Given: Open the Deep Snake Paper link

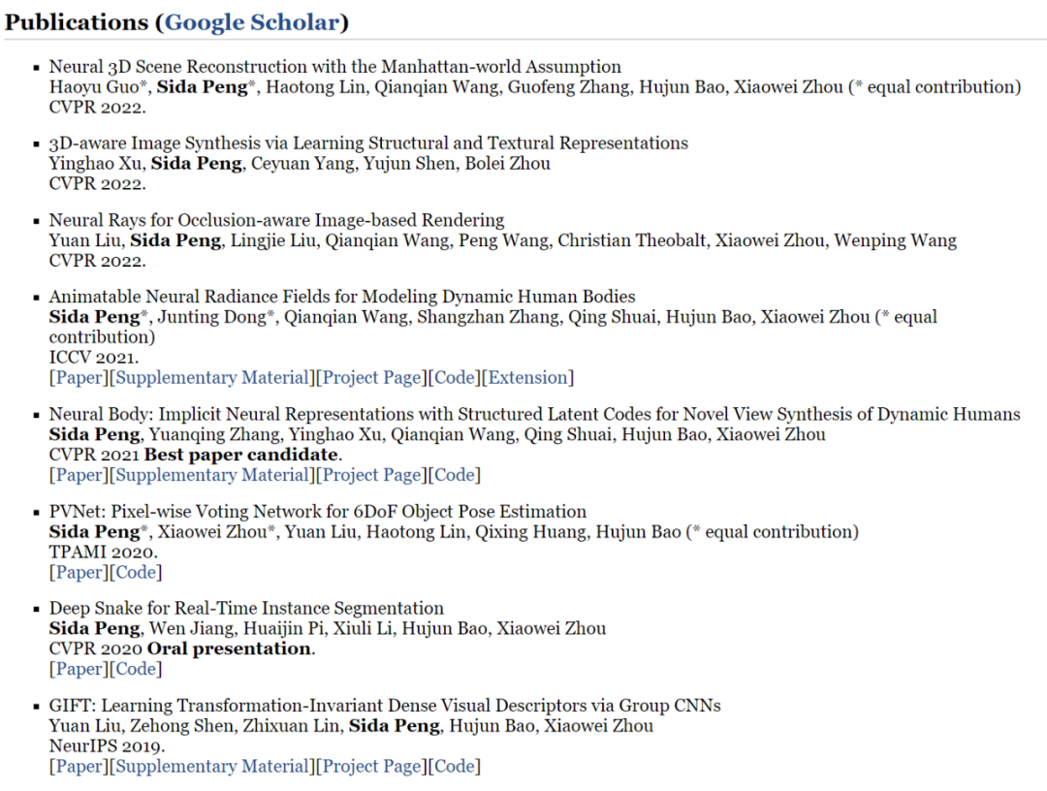Looking at the screenshot, I should click(x=79, y=669).
